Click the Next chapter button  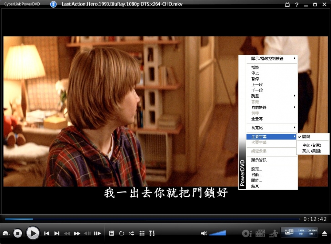pos(57,233)
